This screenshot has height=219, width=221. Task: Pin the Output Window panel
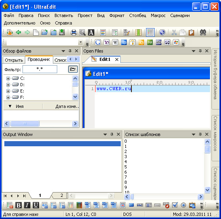point(112,134)
